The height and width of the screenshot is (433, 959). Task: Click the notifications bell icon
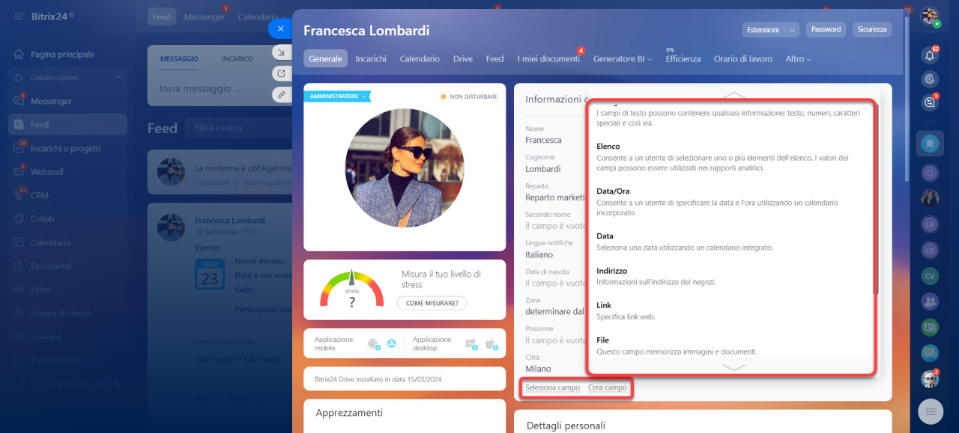[x=930, y=55]
